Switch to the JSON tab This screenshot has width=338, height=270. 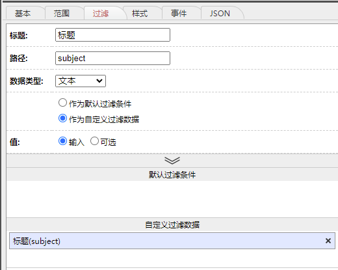[x=220, y=14]
